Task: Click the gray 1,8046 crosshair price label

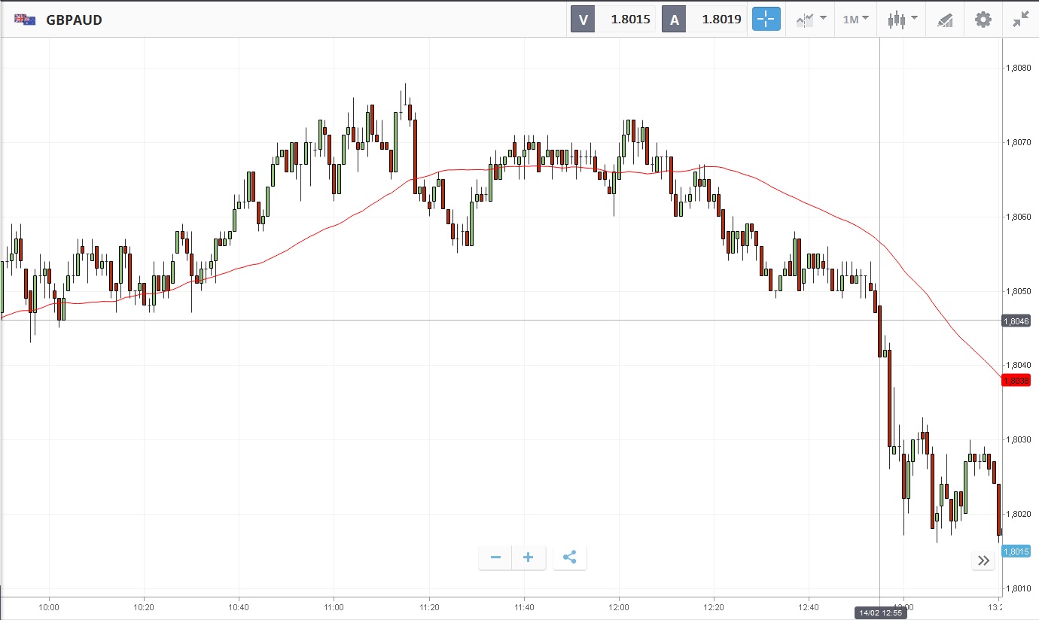Action: [x=1016, y=321]
